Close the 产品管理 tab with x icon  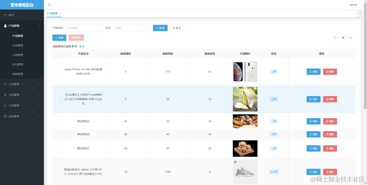point(60,13)
